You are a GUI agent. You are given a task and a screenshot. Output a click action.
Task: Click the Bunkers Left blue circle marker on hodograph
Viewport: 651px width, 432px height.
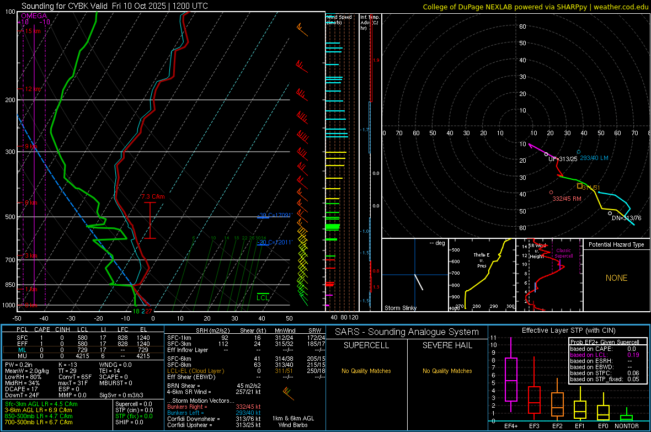578,152
